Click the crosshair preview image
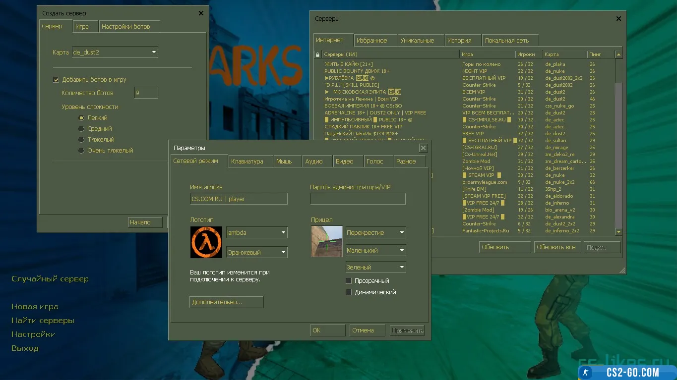The width and height of the screenshot is (677, 380). (x=327, y=241)
